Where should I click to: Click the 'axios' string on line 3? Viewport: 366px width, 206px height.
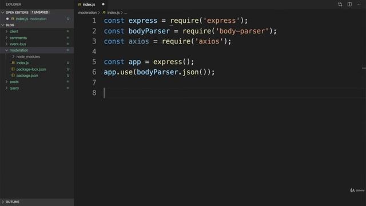tap(209, 41)
